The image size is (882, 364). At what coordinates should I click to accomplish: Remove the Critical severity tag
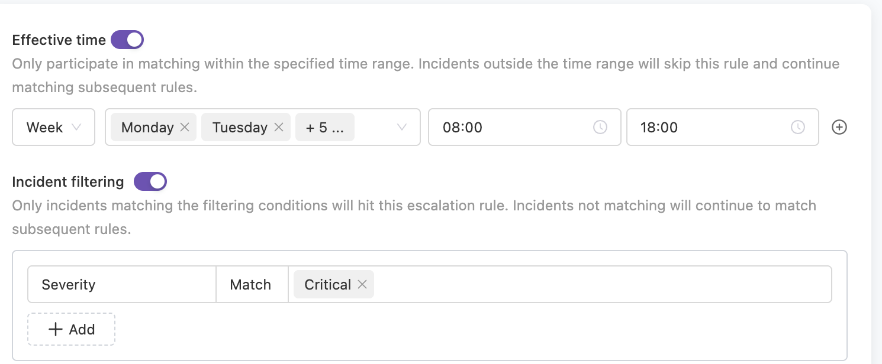pyautogui.click(x=362, y=284)
